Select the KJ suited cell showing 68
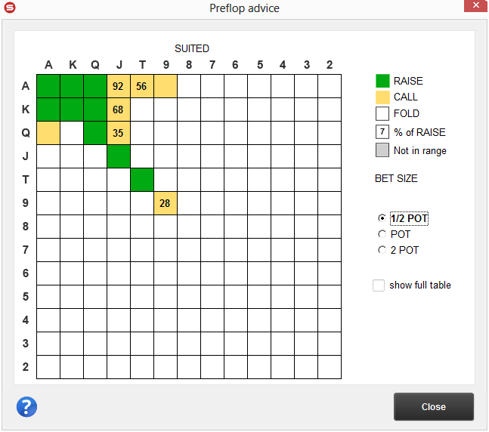 [118, 110]
